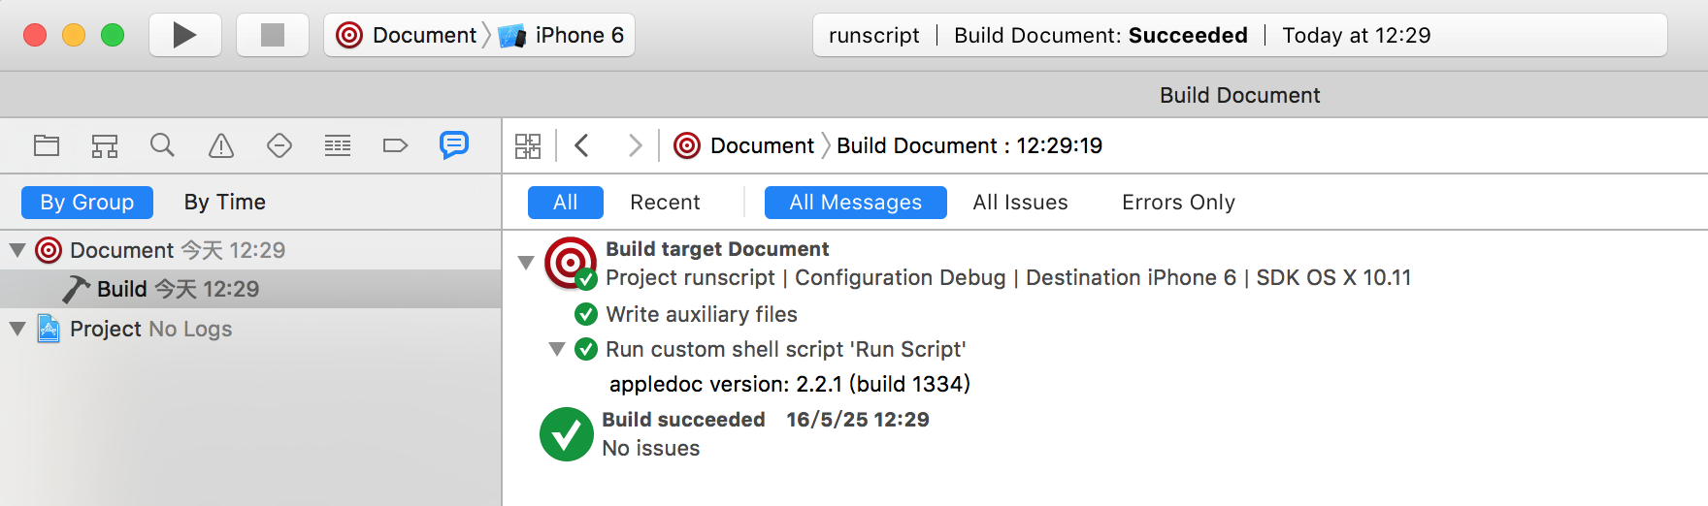Click the green check beside Write auxiliary files
Image resolution: width=1708 pixels, height=506 pixels.
click(x=586, y=314)
